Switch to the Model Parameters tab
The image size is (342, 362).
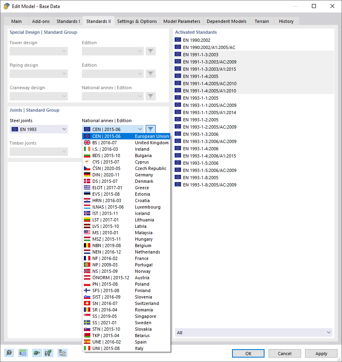point(182,21)
